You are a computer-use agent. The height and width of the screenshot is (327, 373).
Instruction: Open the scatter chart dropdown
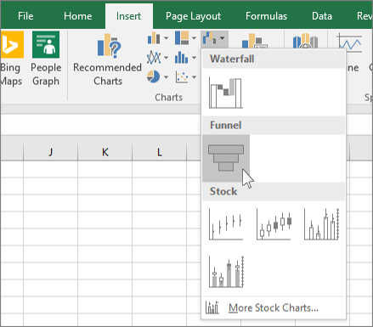(x=194, y=76)
